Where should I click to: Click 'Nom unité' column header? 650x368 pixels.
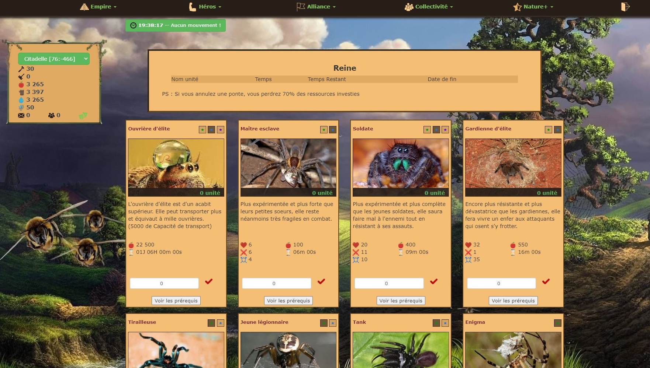pos(185,79)
